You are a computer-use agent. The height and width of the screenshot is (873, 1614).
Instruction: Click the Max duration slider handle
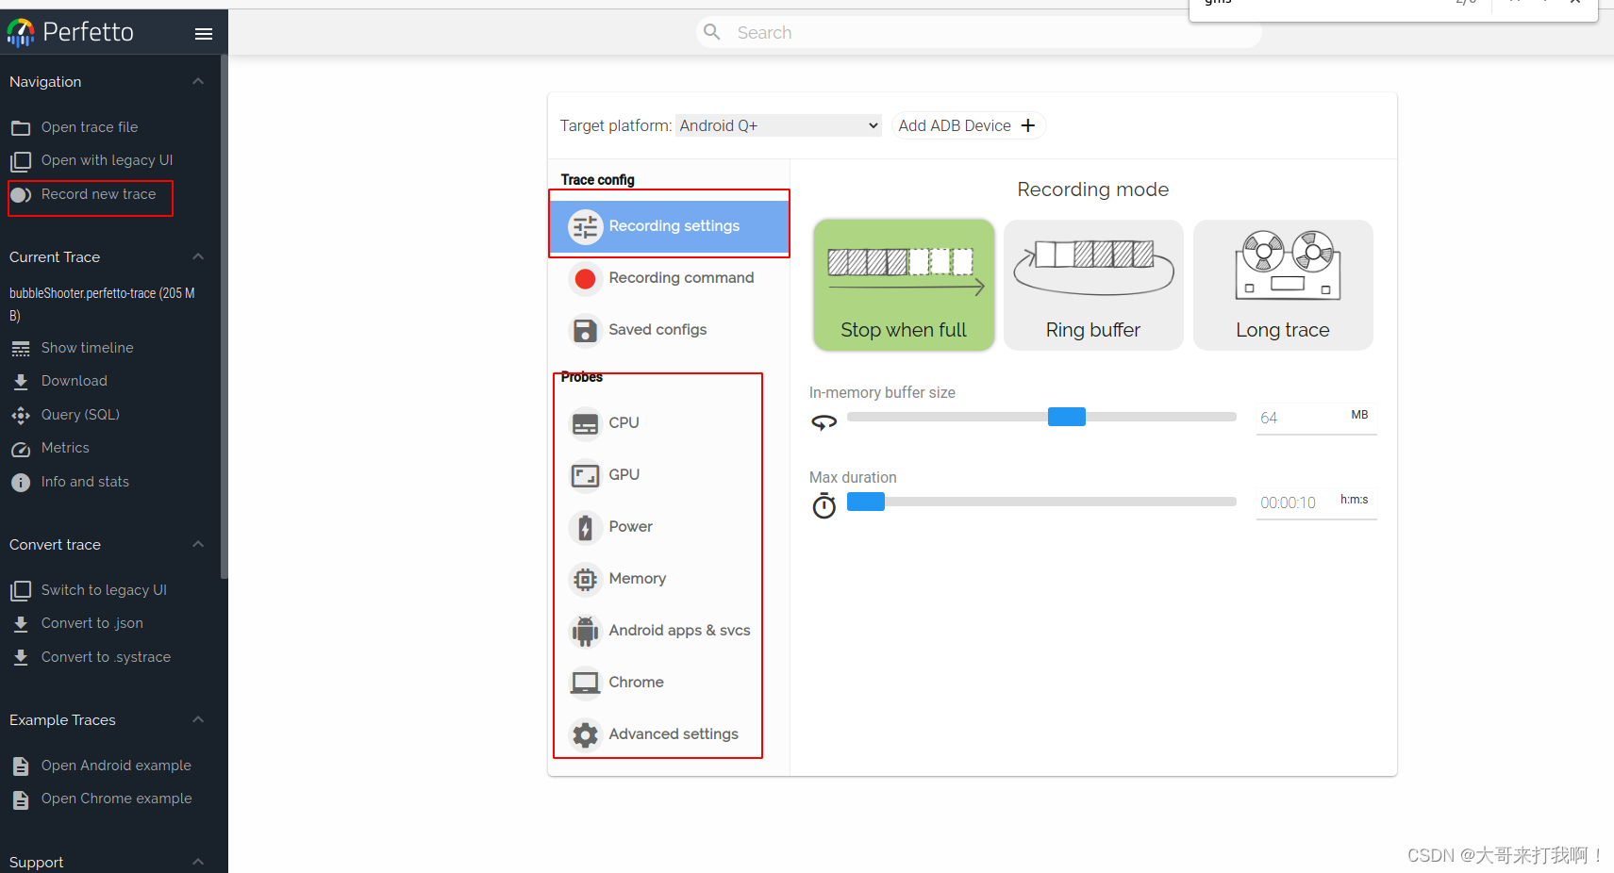tap(866, 502)
